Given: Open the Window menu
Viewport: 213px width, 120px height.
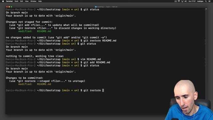Looking at the screenshot, I should (x=33, y=1).
